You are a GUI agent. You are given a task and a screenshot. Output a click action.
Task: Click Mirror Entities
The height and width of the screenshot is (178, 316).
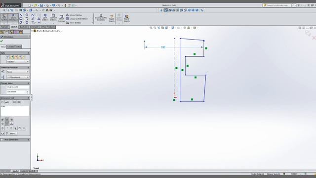pos(74,15)
